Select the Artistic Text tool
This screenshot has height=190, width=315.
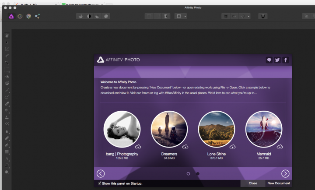[7, 158]
